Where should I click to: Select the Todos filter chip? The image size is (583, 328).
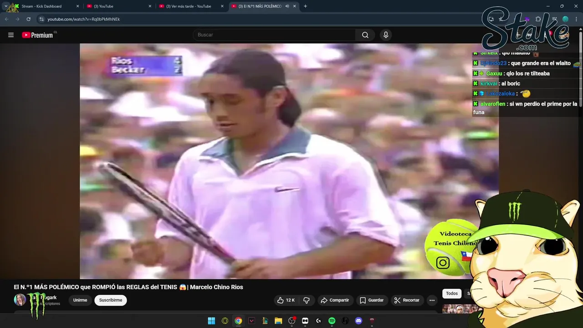coord(452,294)
